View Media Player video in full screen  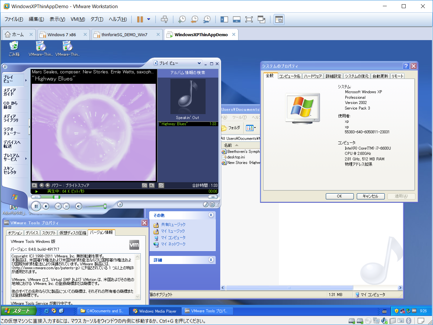[152, 185]
